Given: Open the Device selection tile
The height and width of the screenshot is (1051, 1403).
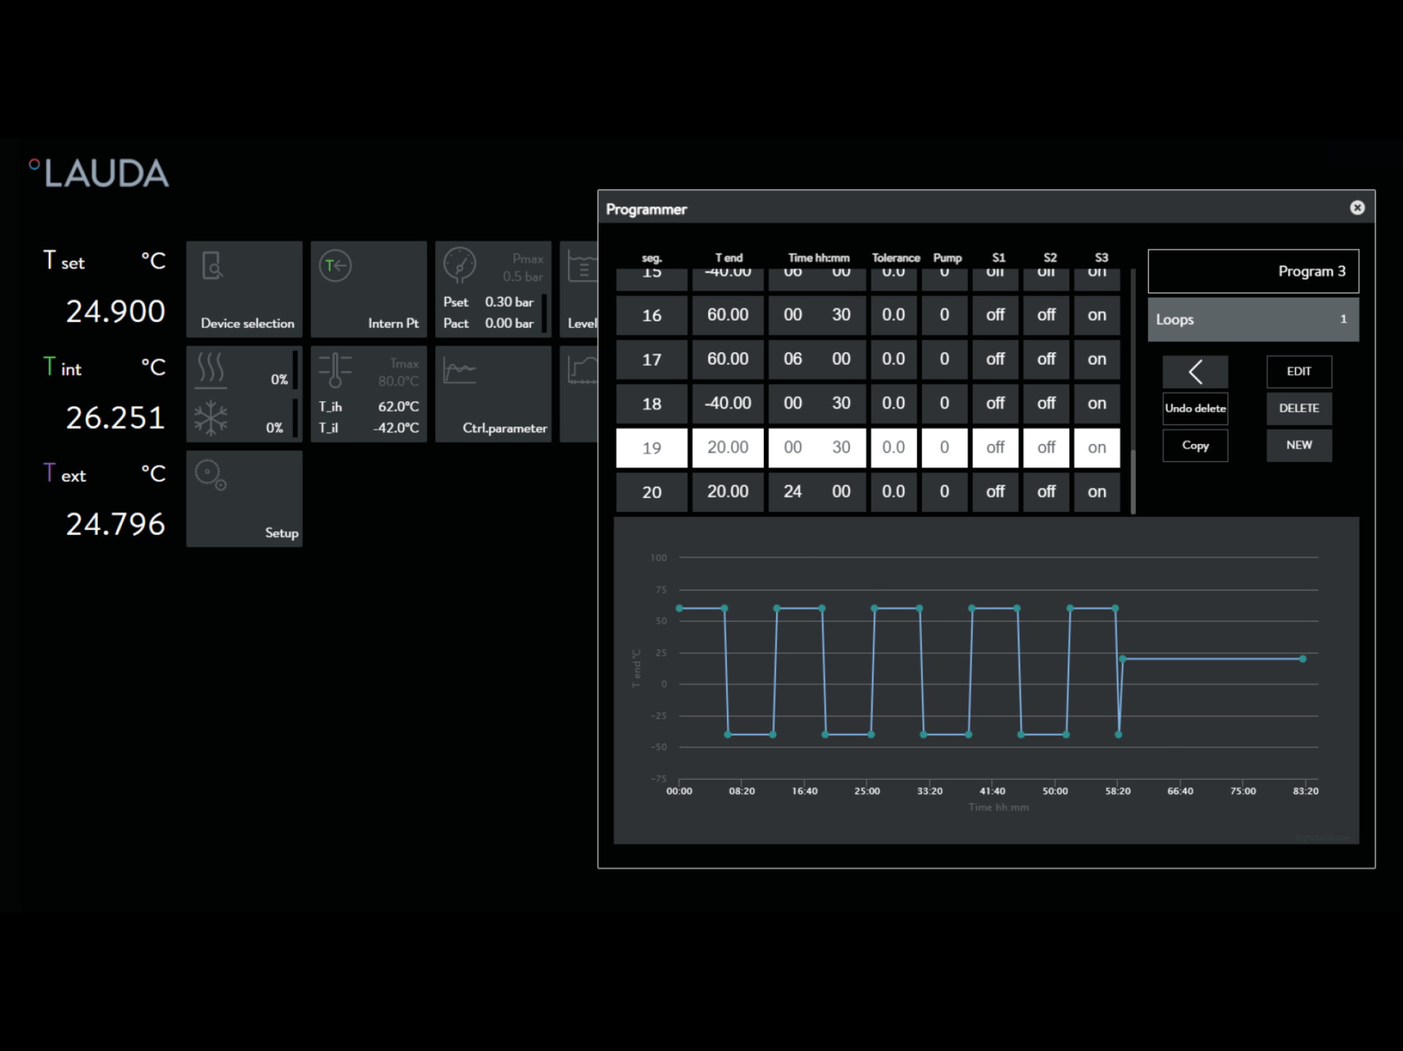Looking at the screenshot, I should [244, 289].
